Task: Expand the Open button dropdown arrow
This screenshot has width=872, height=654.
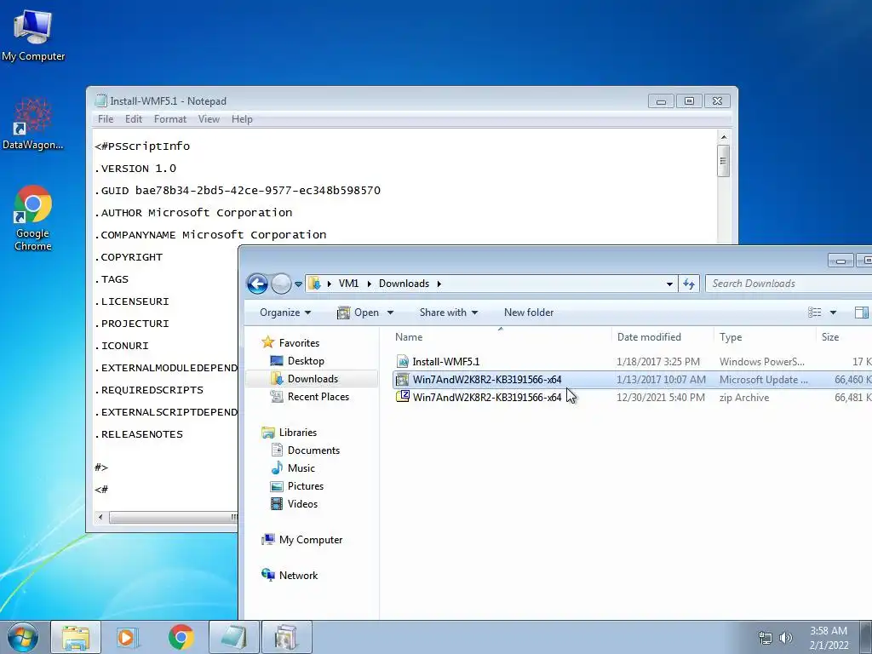Action: pos(390,313)
